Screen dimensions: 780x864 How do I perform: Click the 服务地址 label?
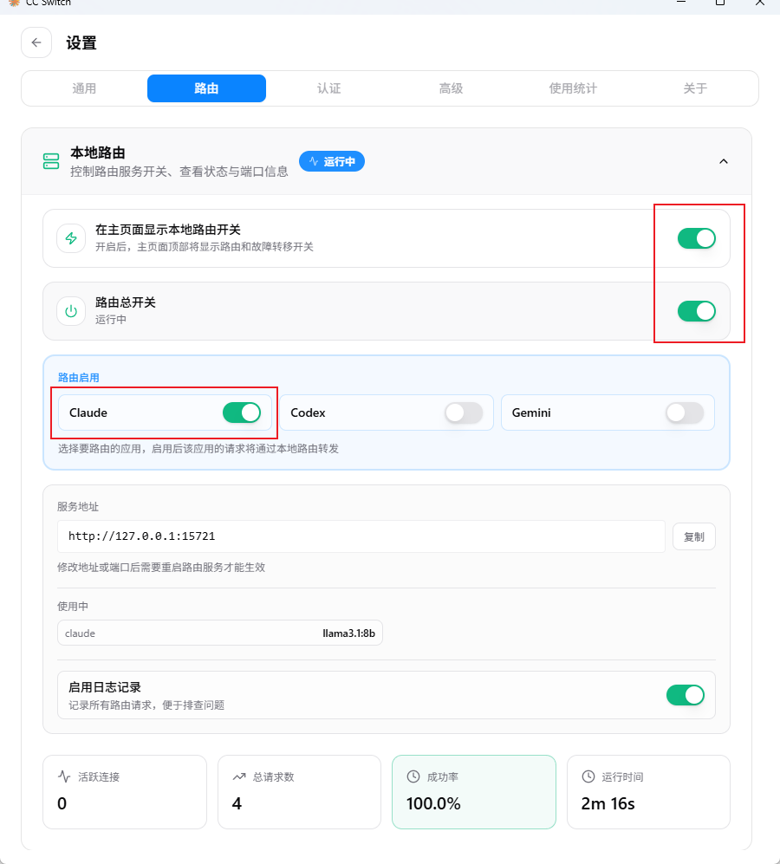(78, 506)
